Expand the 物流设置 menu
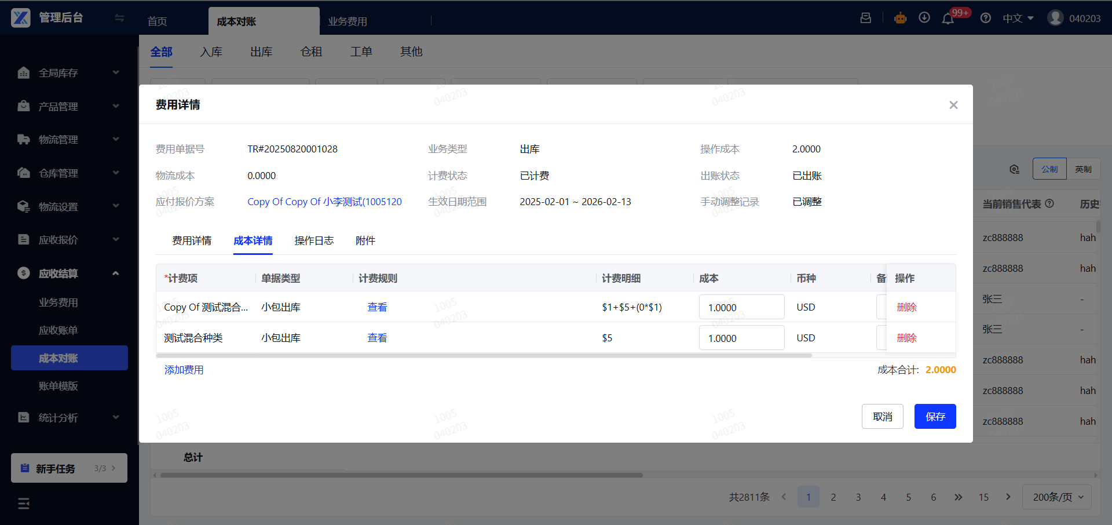Screen dimensions: 1112x525 point(116,206)
